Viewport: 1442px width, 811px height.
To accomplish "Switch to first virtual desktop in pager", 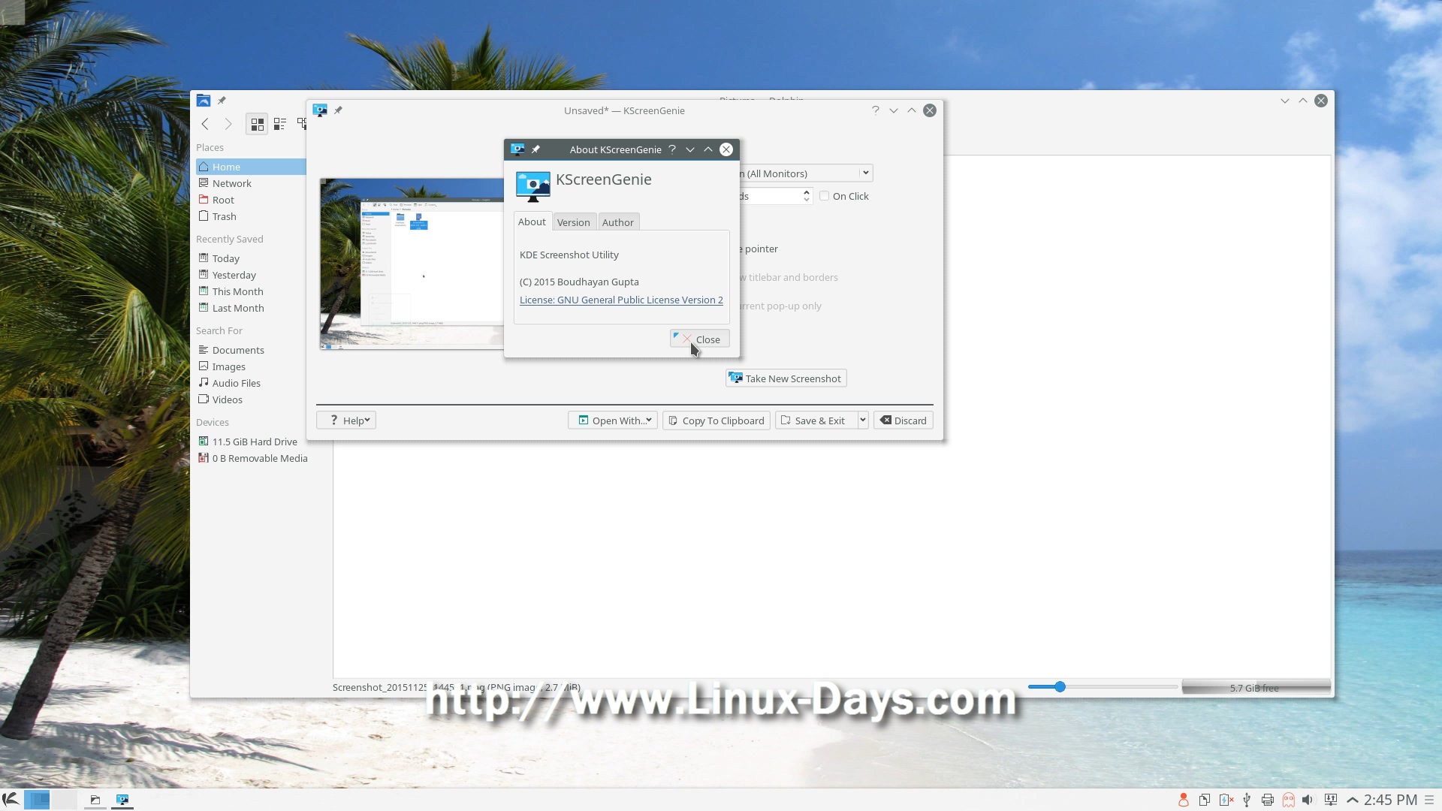I will pyautogui.click(x=38, y=800).
